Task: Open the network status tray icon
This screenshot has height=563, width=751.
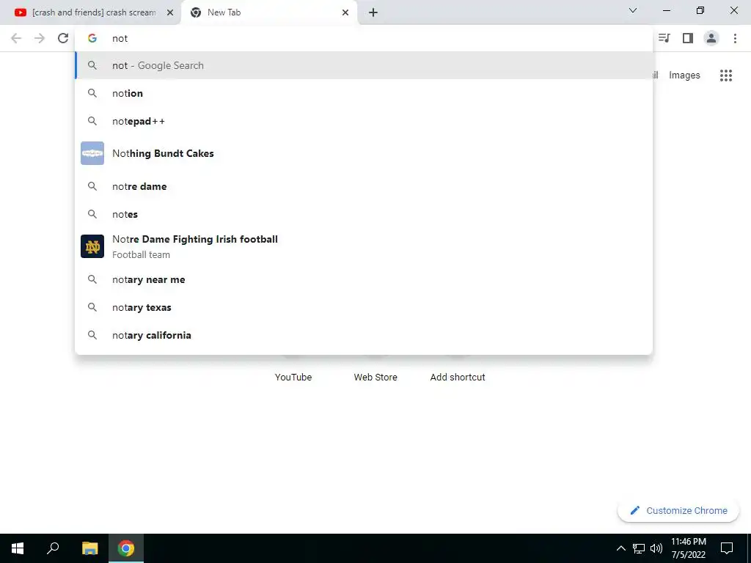Action: click(x=639, y=548)
